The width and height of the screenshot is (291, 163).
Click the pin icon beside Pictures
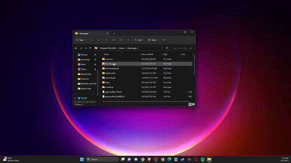95,55
